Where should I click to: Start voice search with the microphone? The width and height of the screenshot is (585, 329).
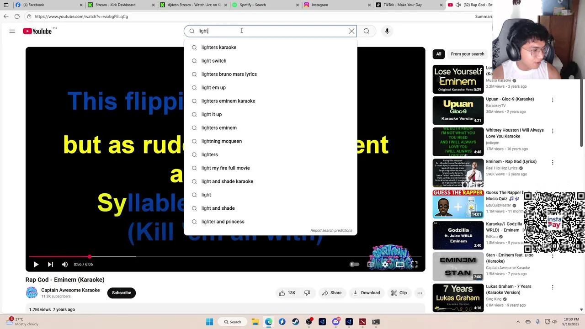(x=387, y=31)
